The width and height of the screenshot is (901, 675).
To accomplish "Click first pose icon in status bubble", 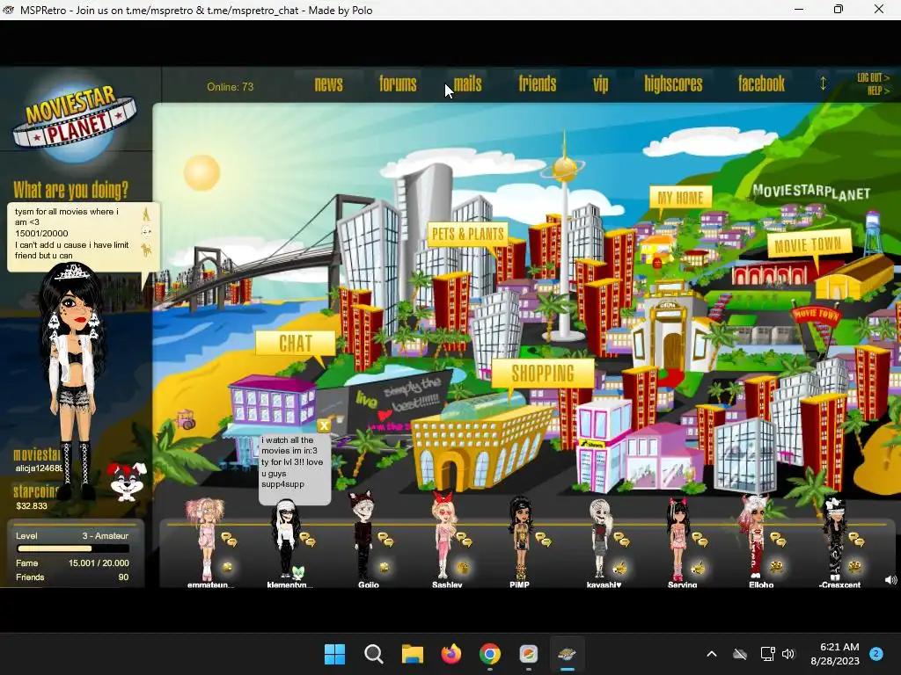I will click(146, 214).
